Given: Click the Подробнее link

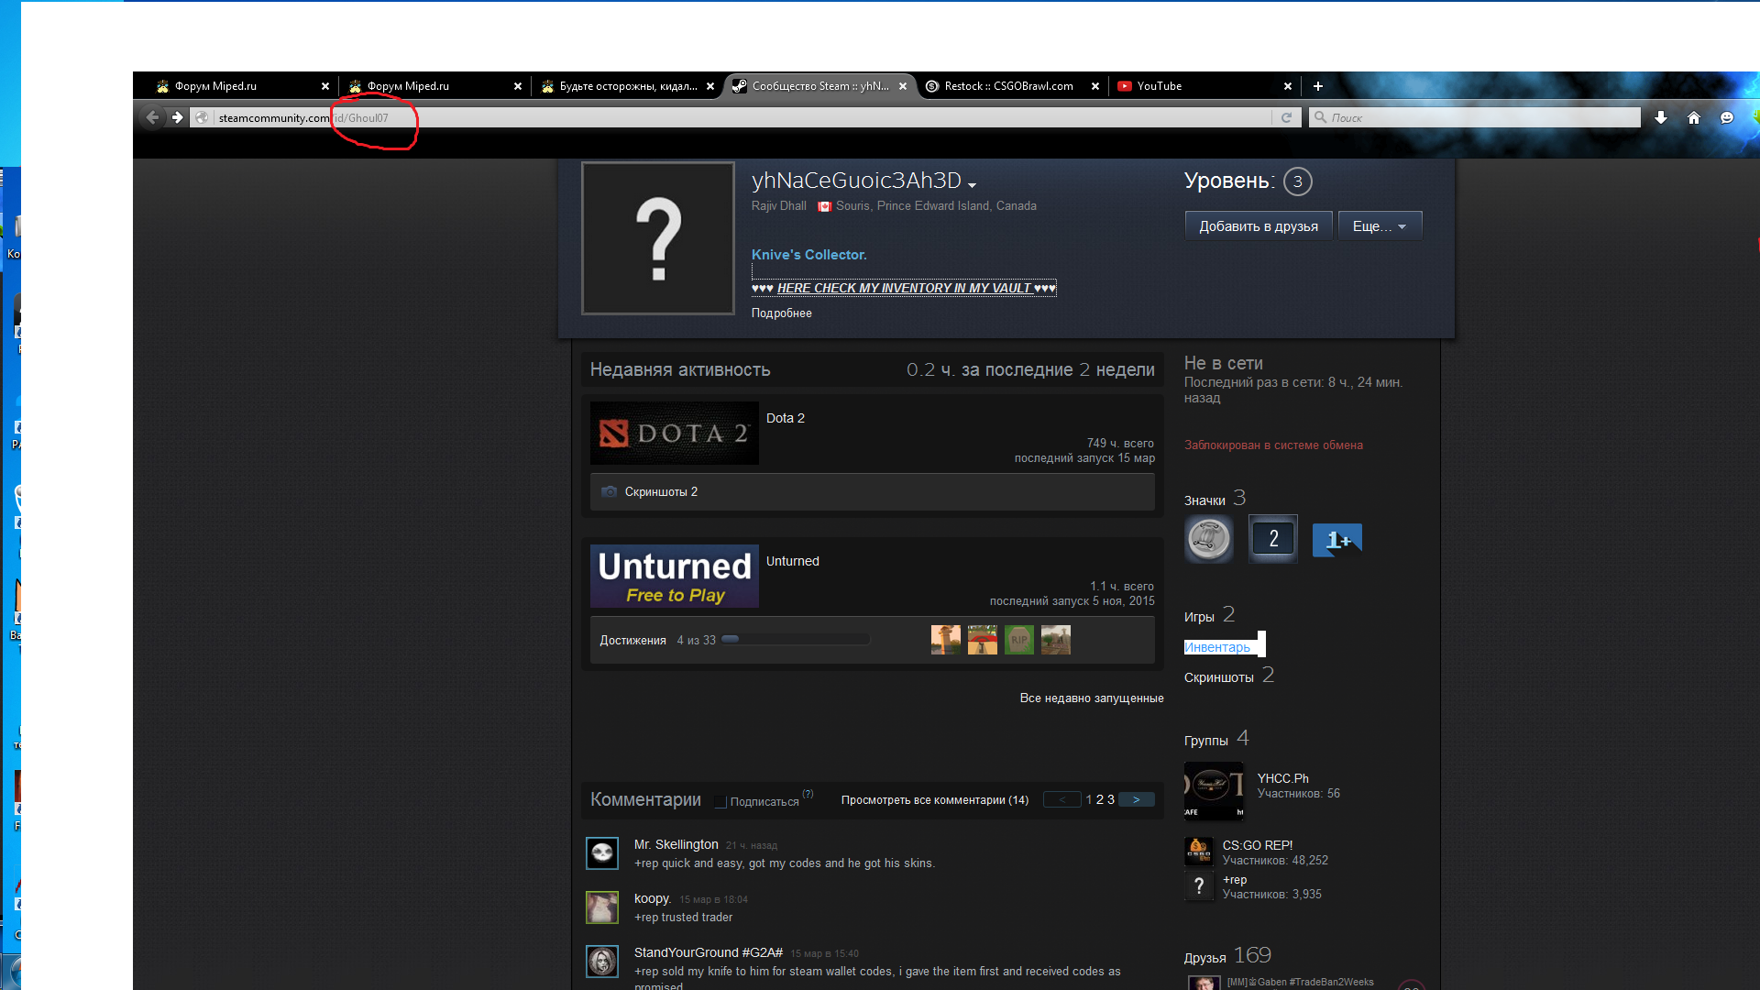Looking at the screenshot, I should pyautogui.click(x=782, y=313).
